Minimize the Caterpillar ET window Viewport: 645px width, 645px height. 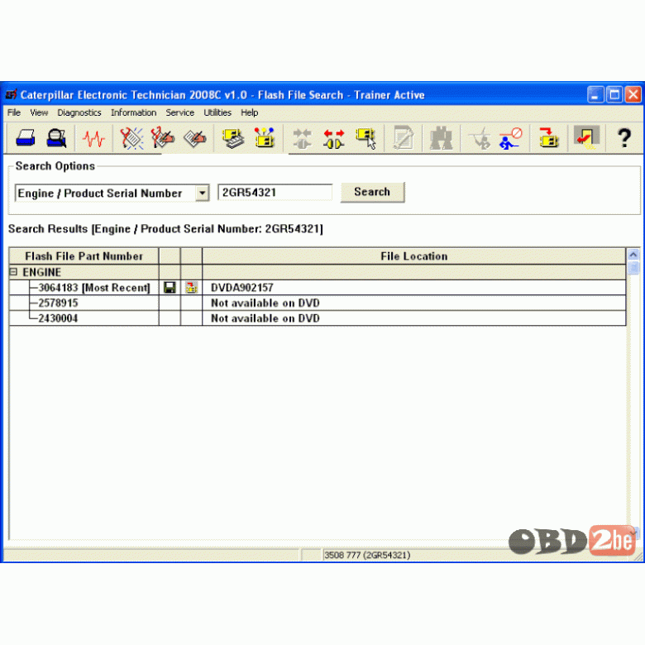[595, 94]
